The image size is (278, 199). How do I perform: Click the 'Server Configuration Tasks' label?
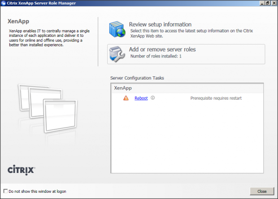click(x=137, y=78)
